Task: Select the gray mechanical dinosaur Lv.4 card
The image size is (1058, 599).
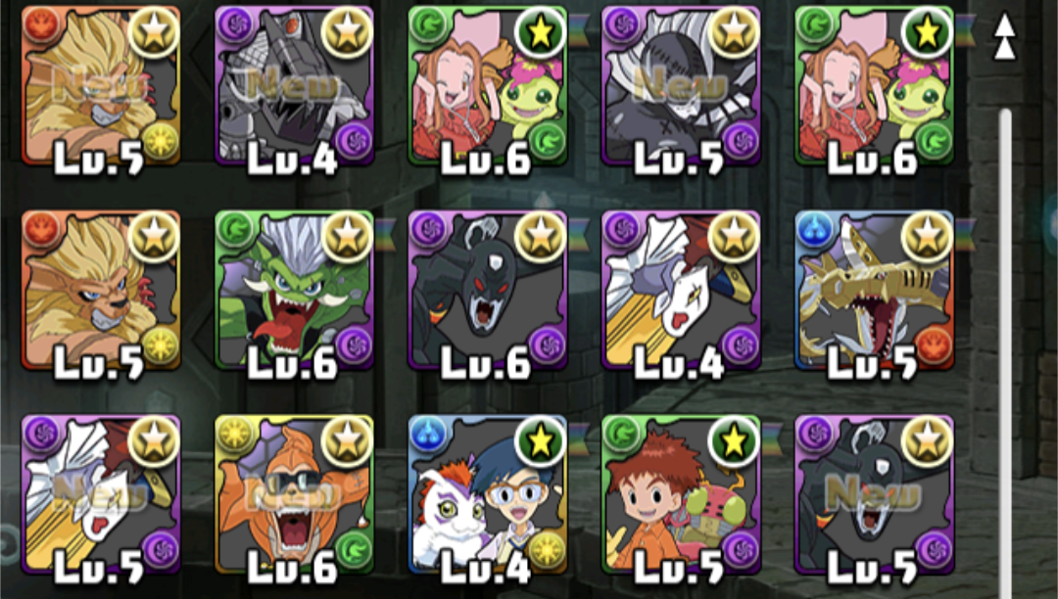Action: (x=294, y=86)
